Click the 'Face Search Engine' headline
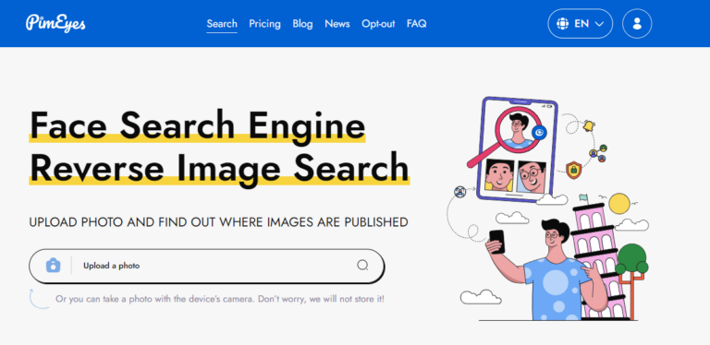The image size is (710, 345). click(198, 125)
